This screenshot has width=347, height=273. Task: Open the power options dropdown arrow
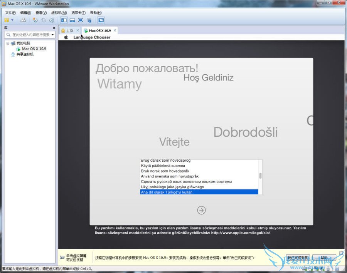pos(12,20)
